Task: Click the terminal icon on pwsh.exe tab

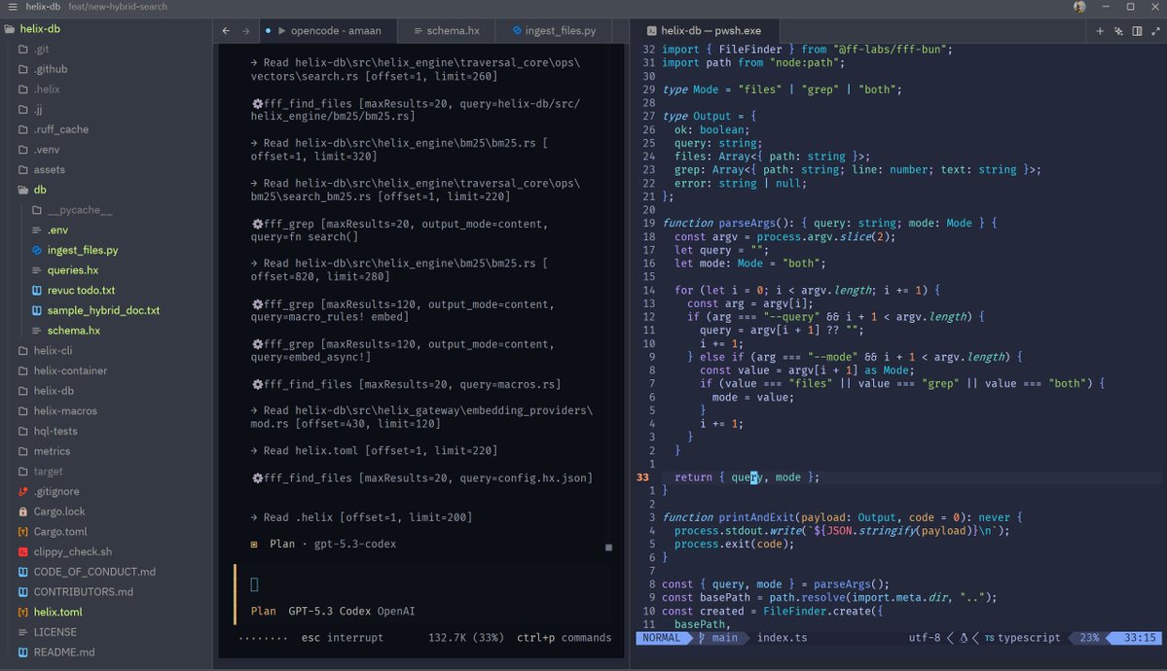Action: 651,30
